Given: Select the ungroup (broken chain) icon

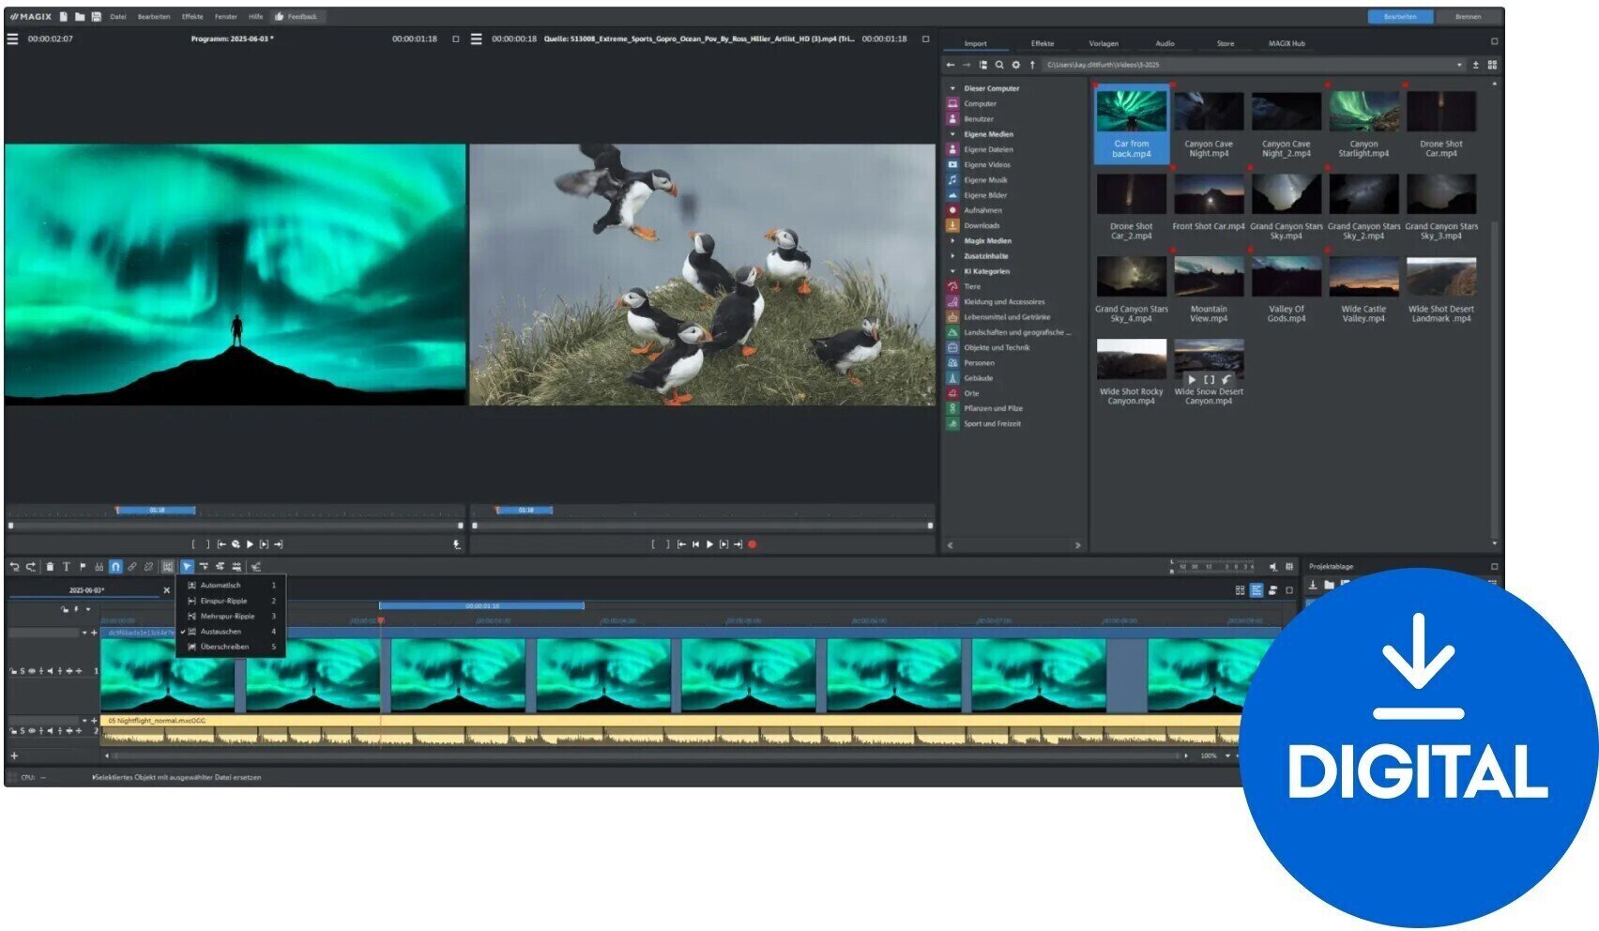Looking at the screenshot, I should (148, 566).
